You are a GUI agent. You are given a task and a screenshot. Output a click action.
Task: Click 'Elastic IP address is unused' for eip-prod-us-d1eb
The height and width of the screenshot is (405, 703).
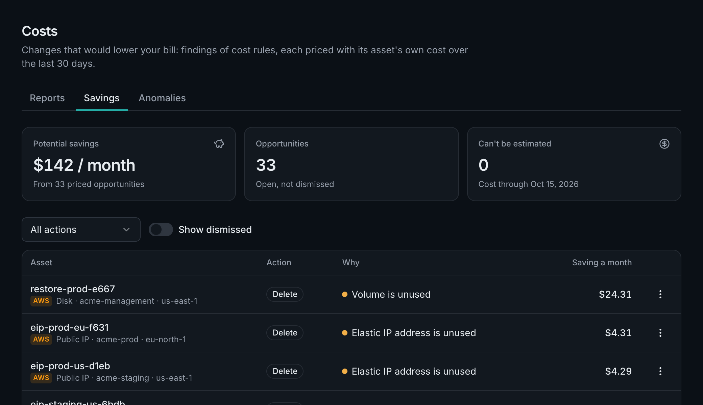pos(414,371)
